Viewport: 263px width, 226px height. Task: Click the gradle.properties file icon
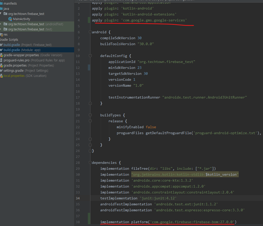[1, 66]
